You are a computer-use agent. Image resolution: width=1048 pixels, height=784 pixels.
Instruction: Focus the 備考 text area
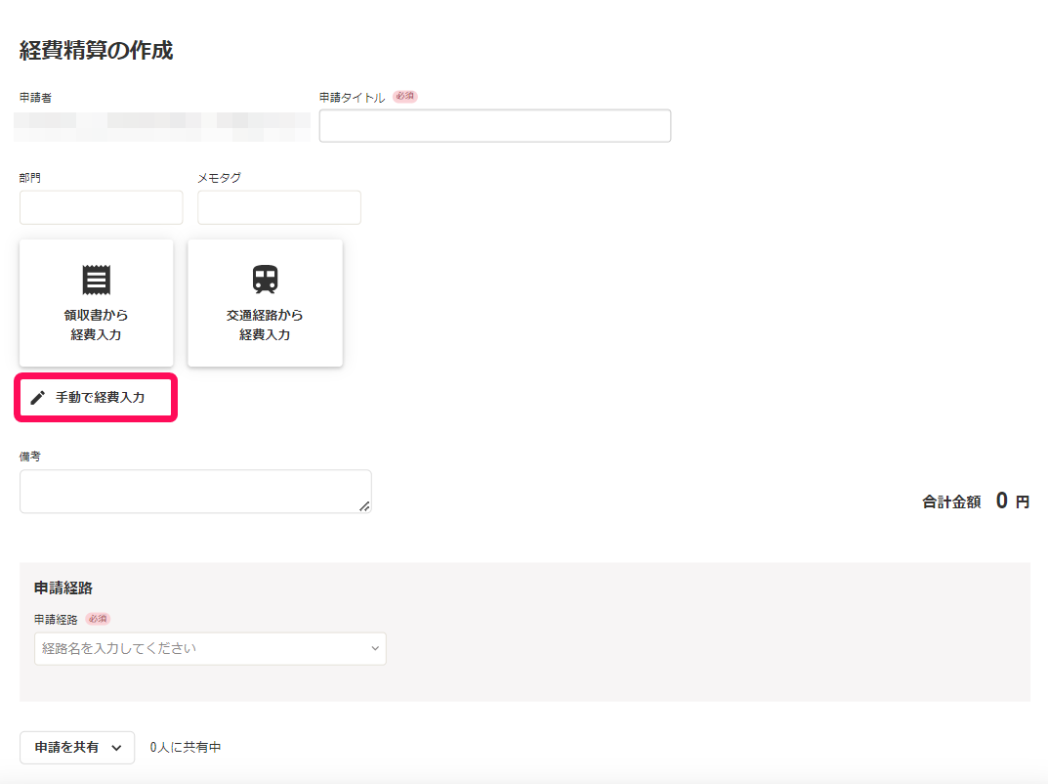[x=196, y=492]
